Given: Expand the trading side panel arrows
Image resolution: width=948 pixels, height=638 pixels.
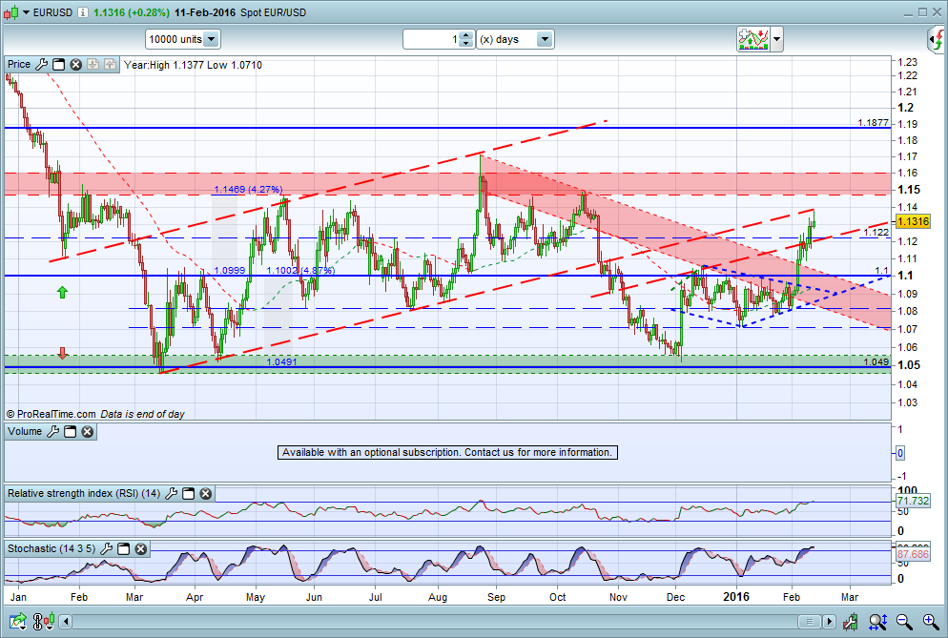Looking at the screenshot, I should coord(936,39).
